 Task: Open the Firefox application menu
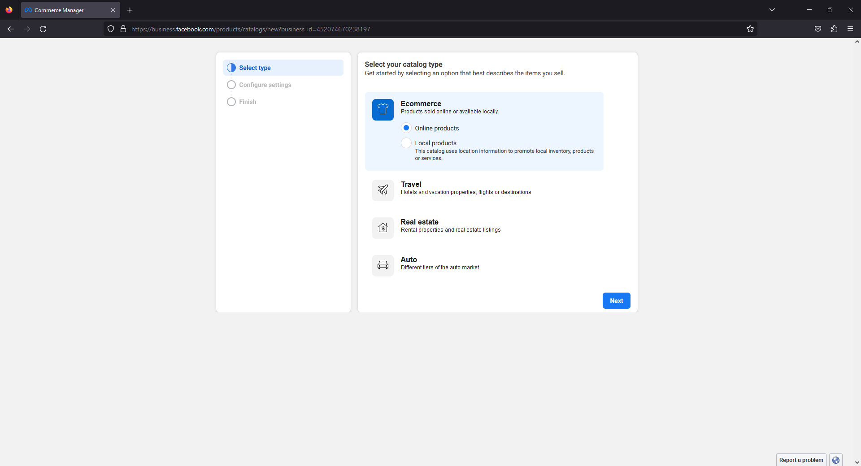(x=850, y=29)
